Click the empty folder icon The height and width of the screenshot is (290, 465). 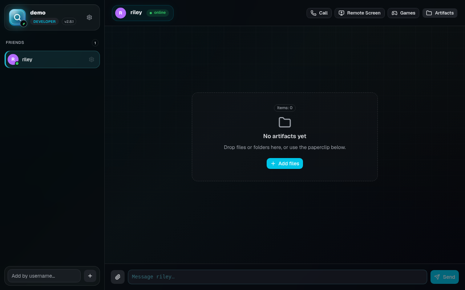(285, 122)
